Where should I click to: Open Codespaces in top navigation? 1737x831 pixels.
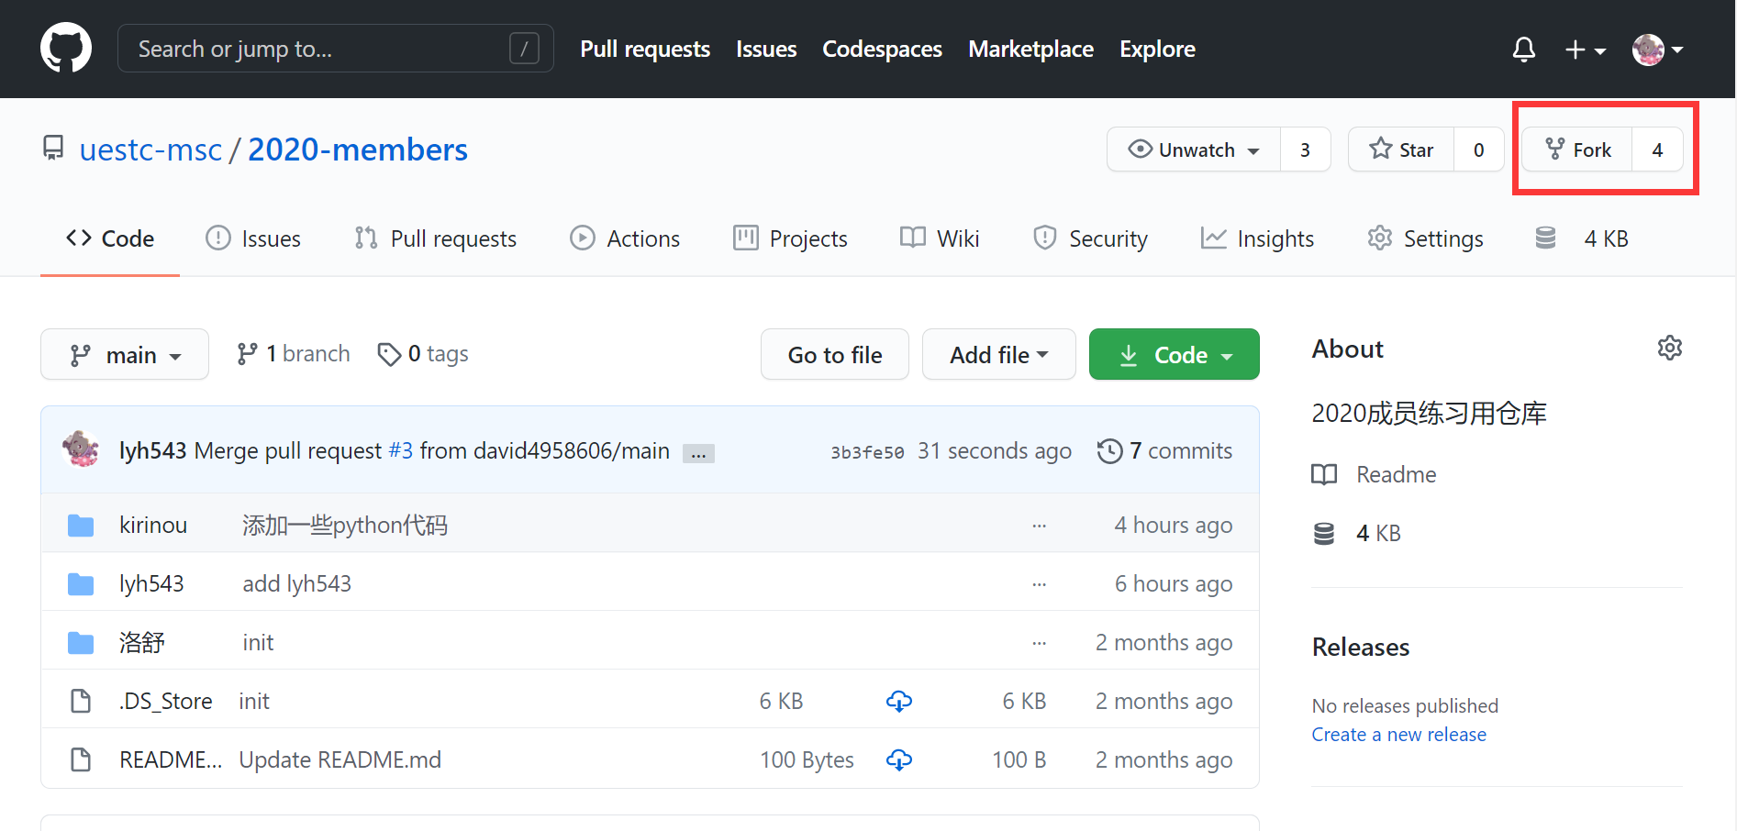(882, 49)
